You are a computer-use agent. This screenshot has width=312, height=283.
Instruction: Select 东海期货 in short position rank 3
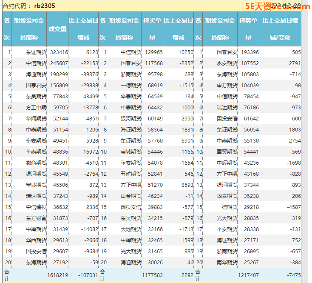coord(227,74)
